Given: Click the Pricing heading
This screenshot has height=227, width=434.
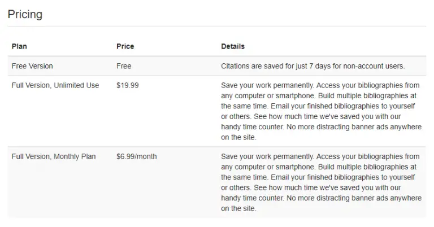Looking at the screenshot, I should (x=25, y=14).
